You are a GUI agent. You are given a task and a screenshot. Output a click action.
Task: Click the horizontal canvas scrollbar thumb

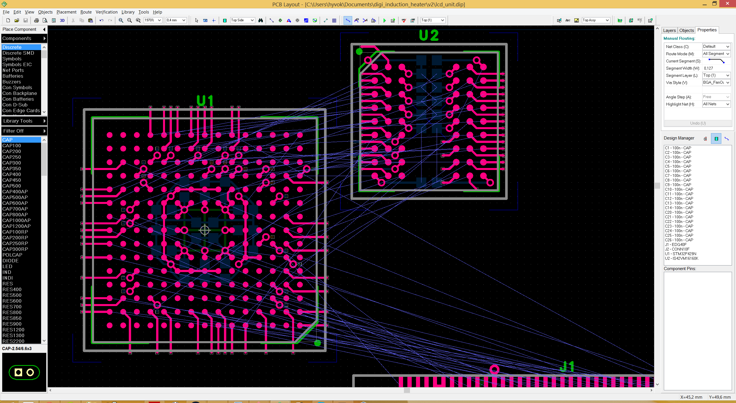407,390
